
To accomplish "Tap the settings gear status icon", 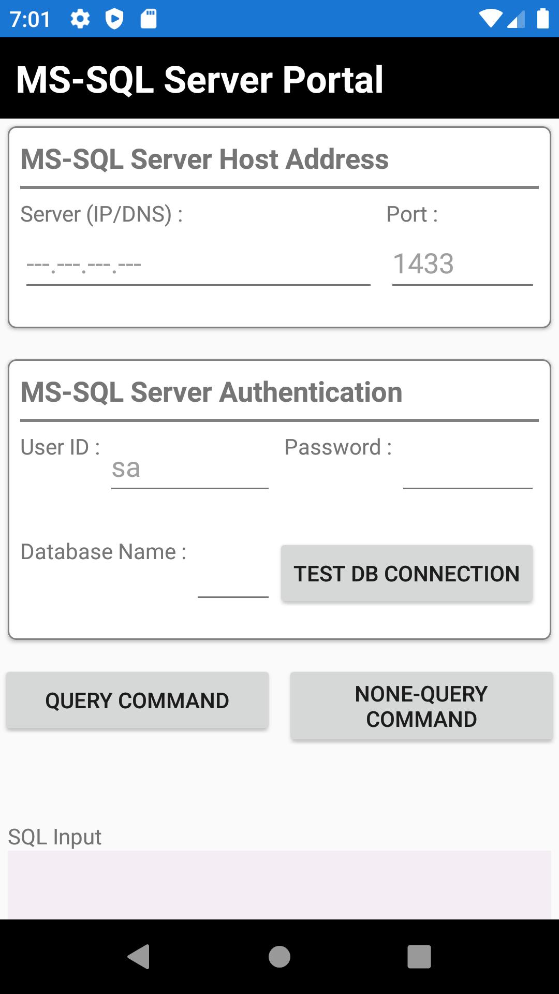I will click(x=80, y=19).
